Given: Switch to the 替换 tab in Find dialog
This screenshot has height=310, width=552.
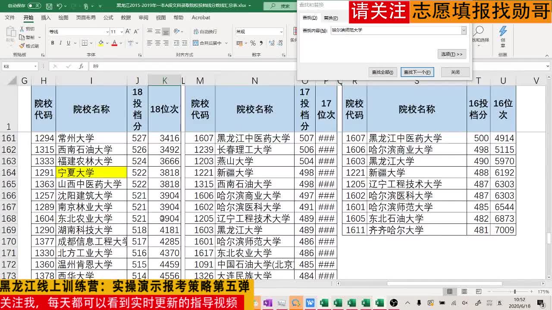Looking at the screenshot, I should pos(331,18).
